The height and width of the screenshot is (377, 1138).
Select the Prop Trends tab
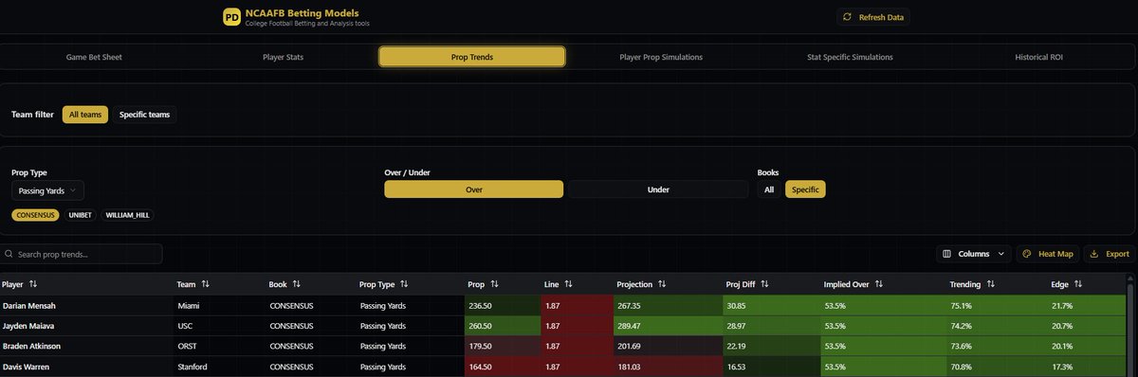click(472, 57)
